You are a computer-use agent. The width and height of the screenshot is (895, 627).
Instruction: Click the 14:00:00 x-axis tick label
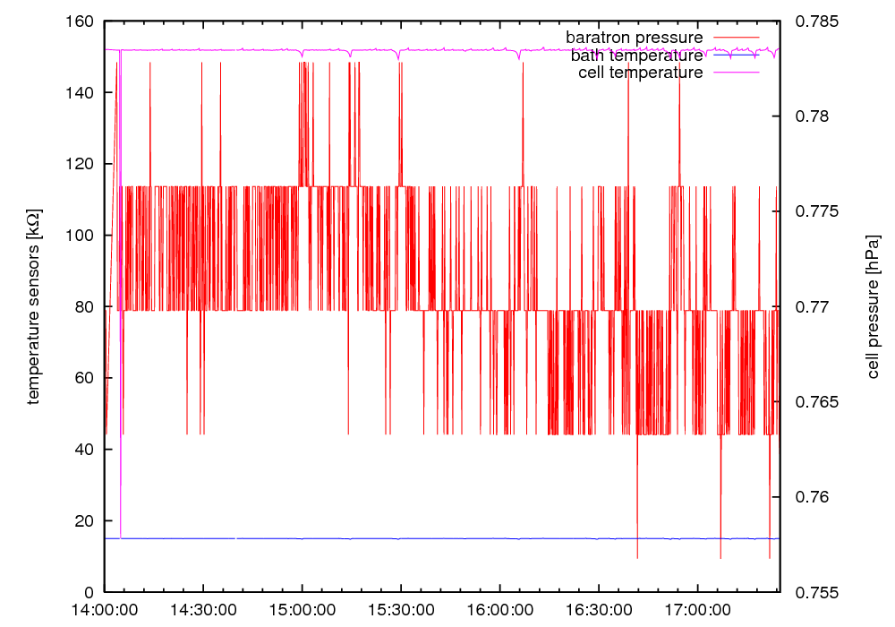(x=105, y=610)
